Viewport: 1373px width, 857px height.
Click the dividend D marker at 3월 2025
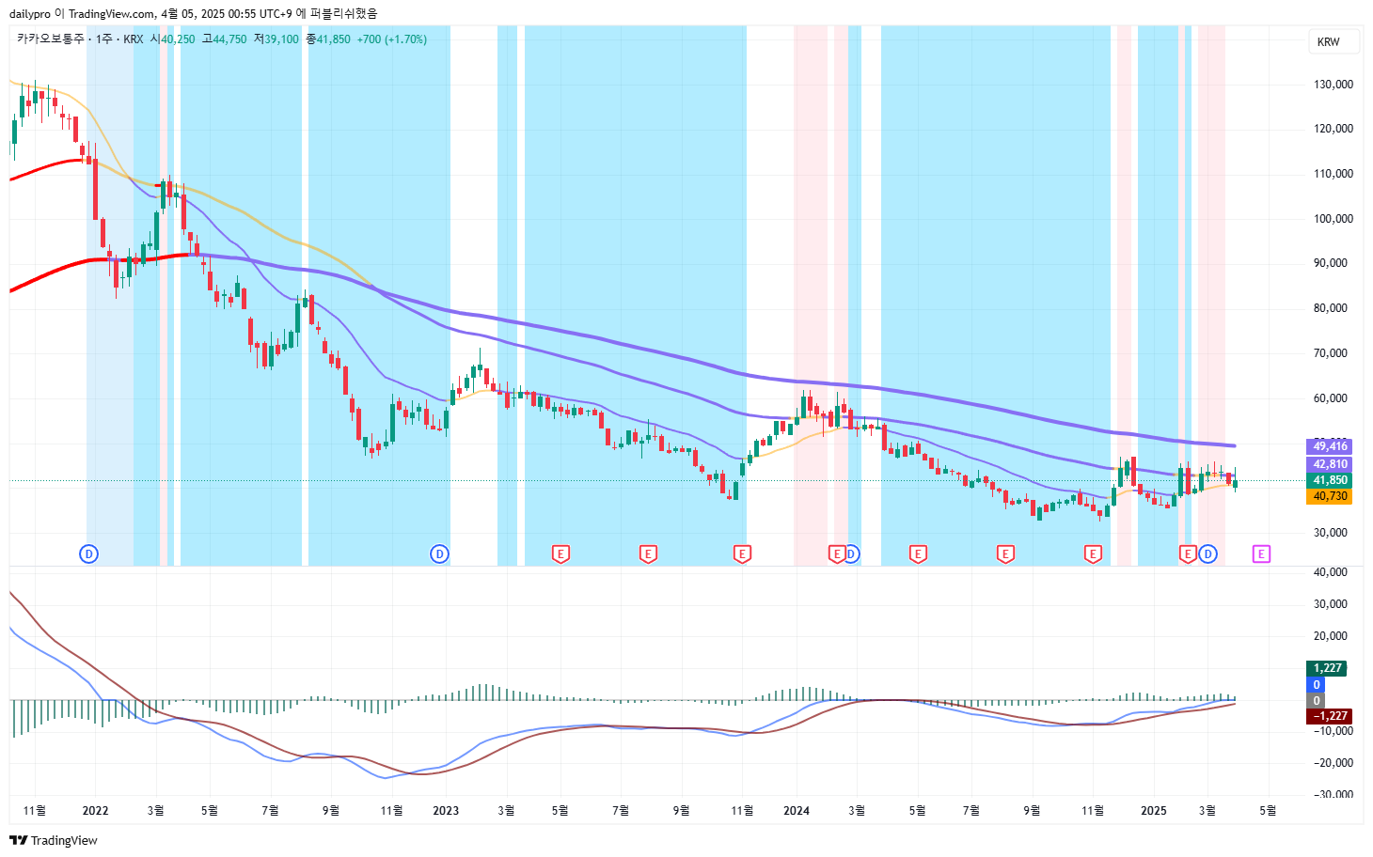click(x=1208, y=554)
